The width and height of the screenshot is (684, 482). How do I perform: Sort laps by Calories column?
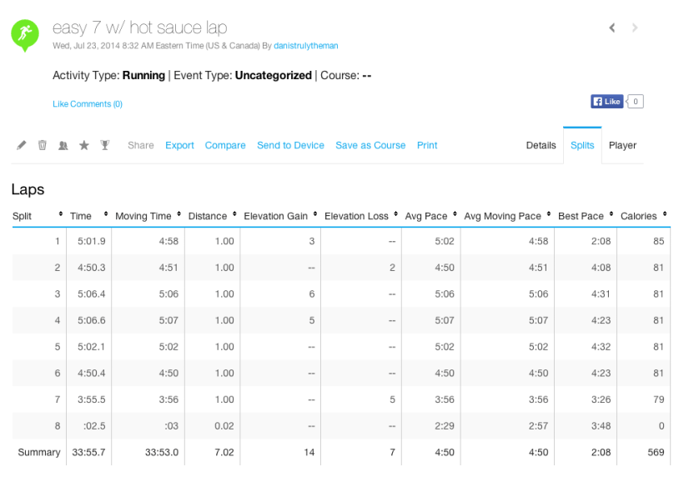pyautogui.click(x=638, y=216)
